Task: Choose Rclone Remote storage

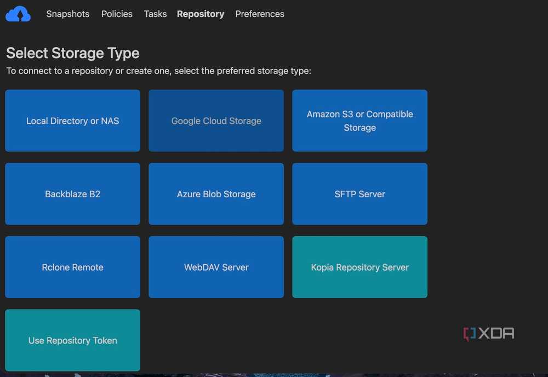Action: (73, 267)
